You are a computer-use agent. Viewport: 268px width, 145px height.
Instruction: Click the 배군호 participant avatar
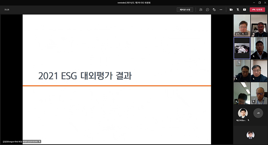click(x=243, y=113)
